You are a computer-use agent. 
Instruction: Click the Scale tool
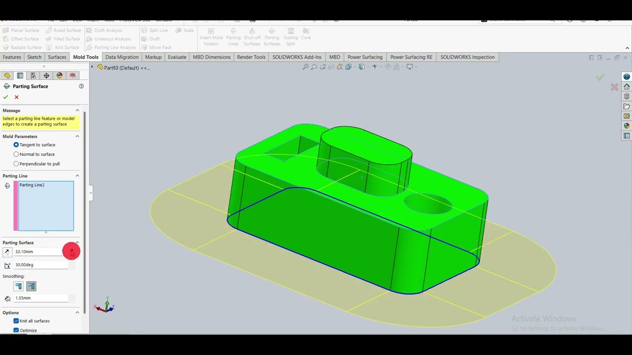pyautogui.click(x=185, y=31)
